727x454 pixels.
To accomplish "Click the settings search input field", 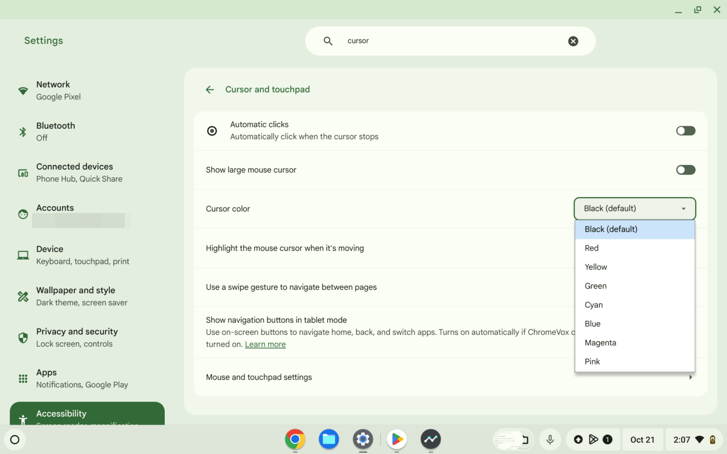I will 450,41.
